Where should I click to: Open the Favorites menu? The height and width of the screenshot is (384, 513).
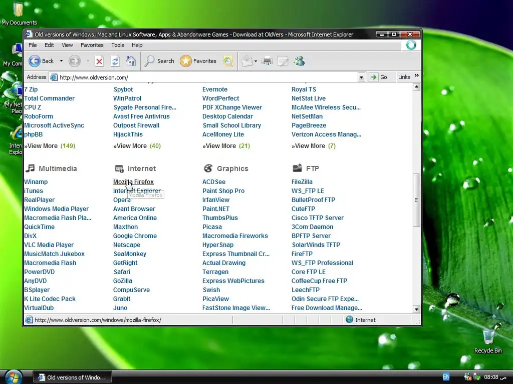[92, 45]
